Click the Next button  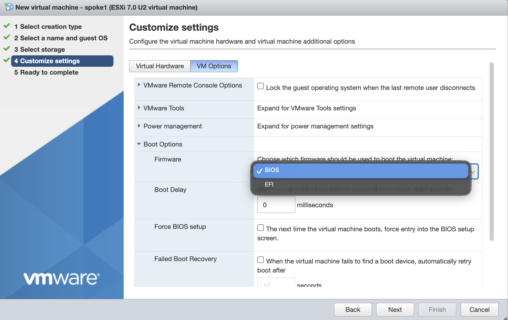[x=395, y=309]
